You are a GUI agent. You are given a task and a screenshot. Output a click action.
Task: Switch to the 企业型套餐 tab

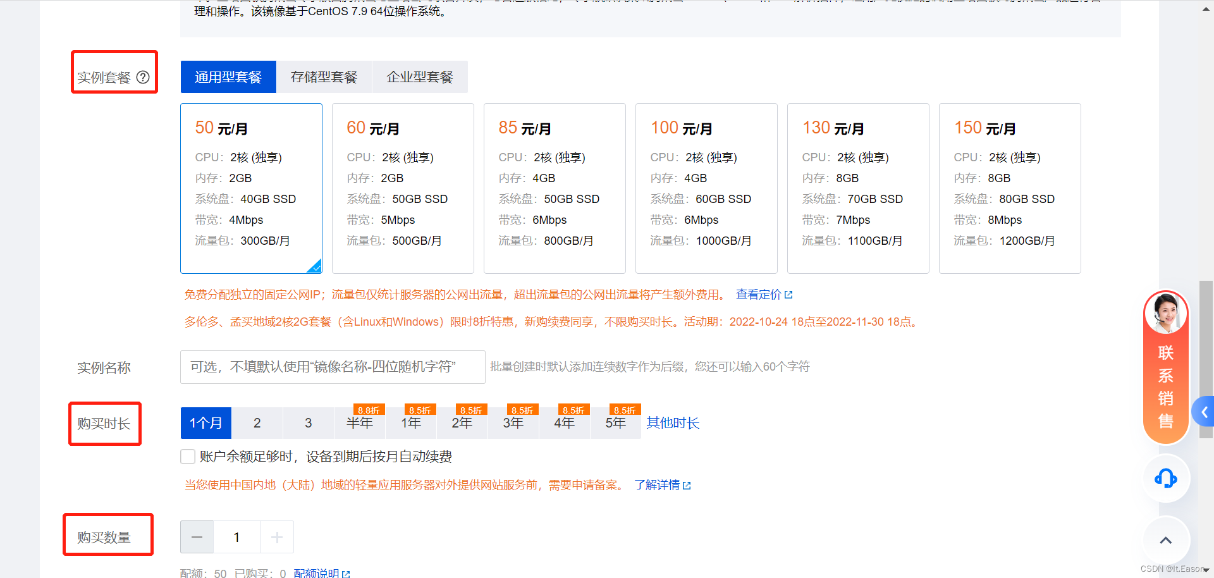coord(420,77)
